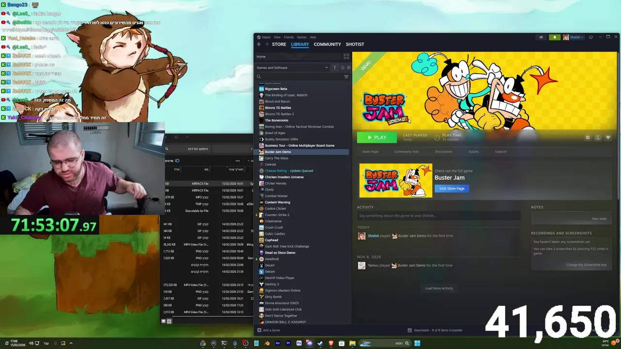This screenshot has width=621, height=349.
Task: Add Buster Jam Demo to favorites heart icon
Action: coord(608,138)
